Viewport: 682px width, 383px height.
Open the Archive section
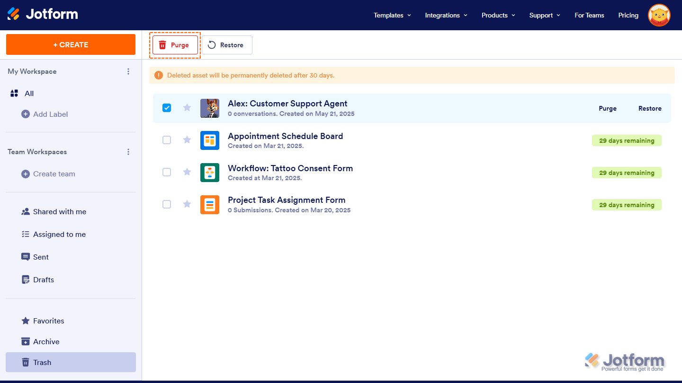coord(45,341)
